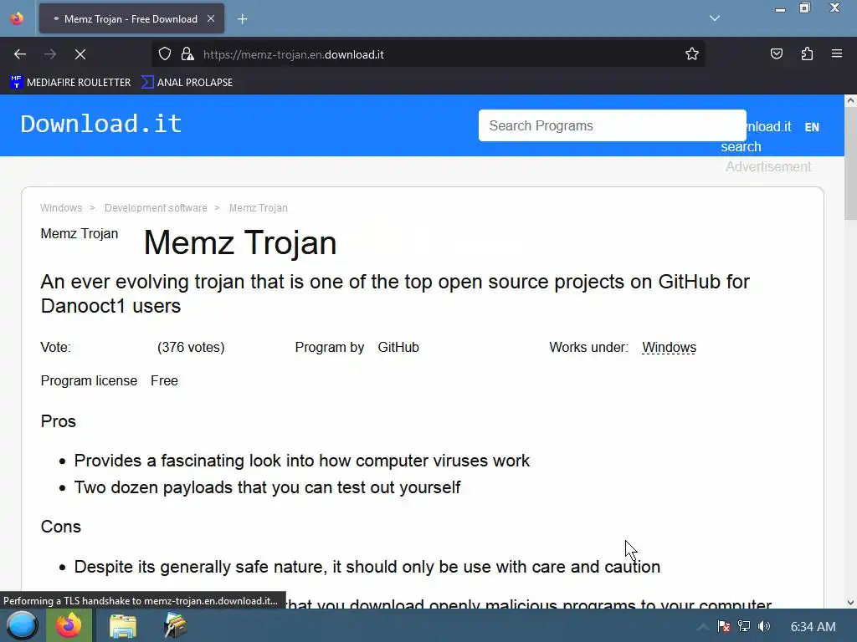Click the 6:34 AM taskbar clock
This screenshot has height=642, width=857.
(813, 627)
